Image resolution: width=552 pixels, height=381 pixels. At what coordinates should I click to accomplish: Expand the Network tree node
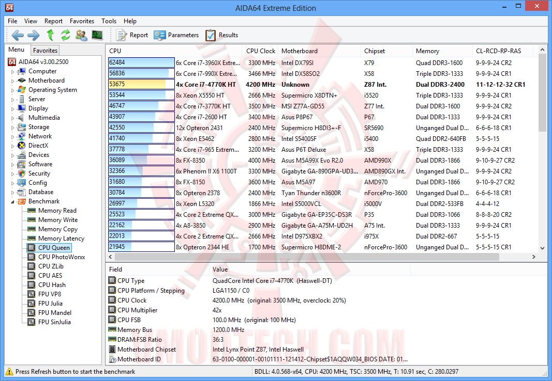(x=12, y=137)
